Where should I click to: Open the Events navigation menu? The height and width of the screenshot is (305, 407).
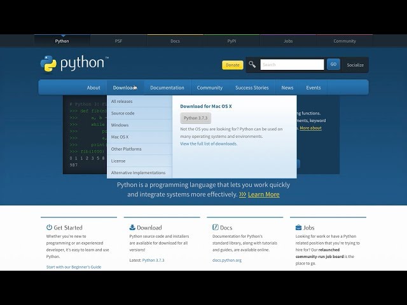click(314, 88)
